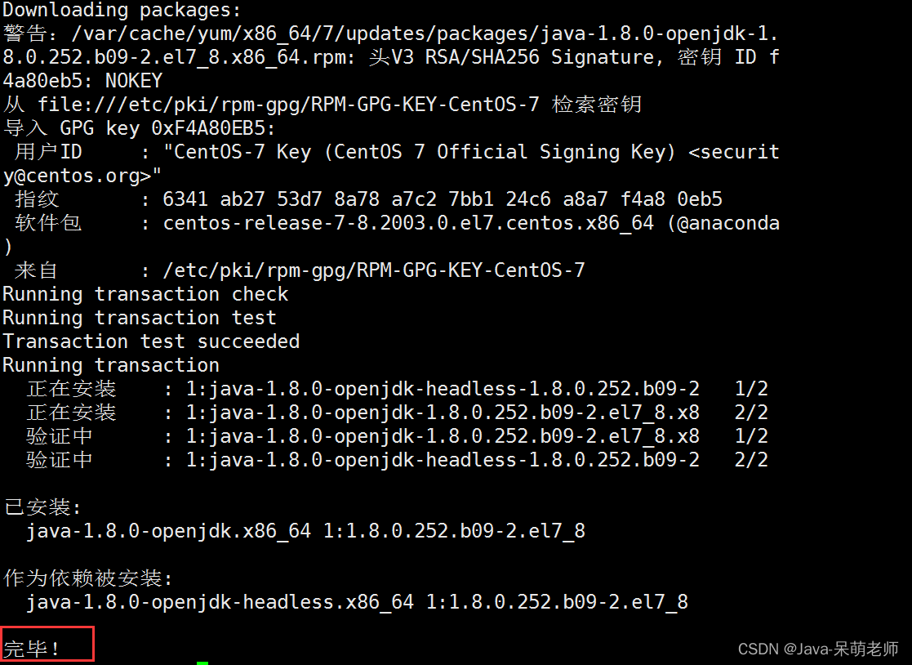Click the Downloading packages: line
The image size is (912, 665).
pyautogui.click(x=122, y=11)
